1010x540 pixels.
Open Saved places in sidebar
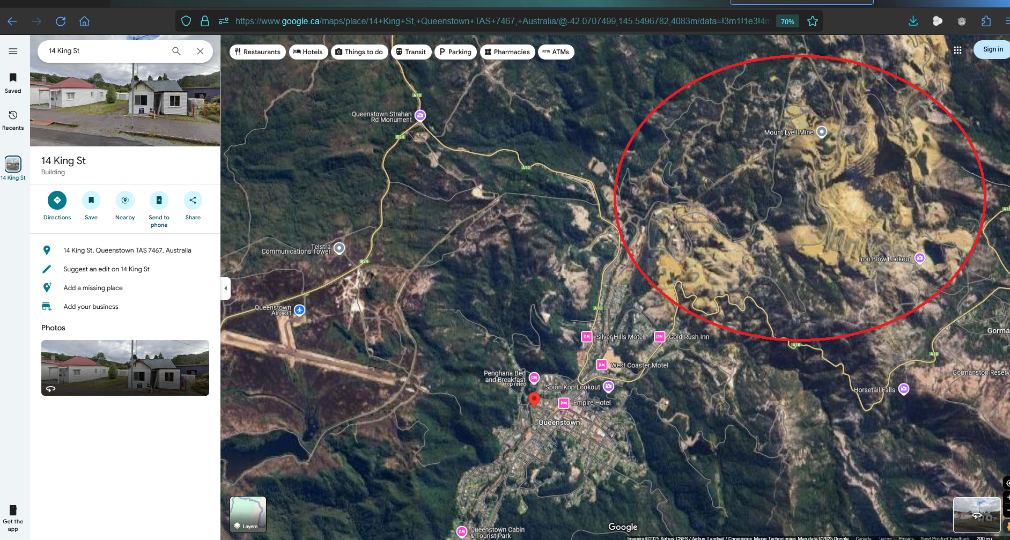[13, 83]
